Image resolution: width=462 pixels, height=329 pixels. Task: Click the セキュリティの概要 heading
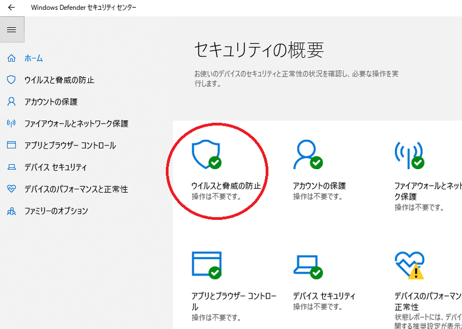(x=259, y=50)
